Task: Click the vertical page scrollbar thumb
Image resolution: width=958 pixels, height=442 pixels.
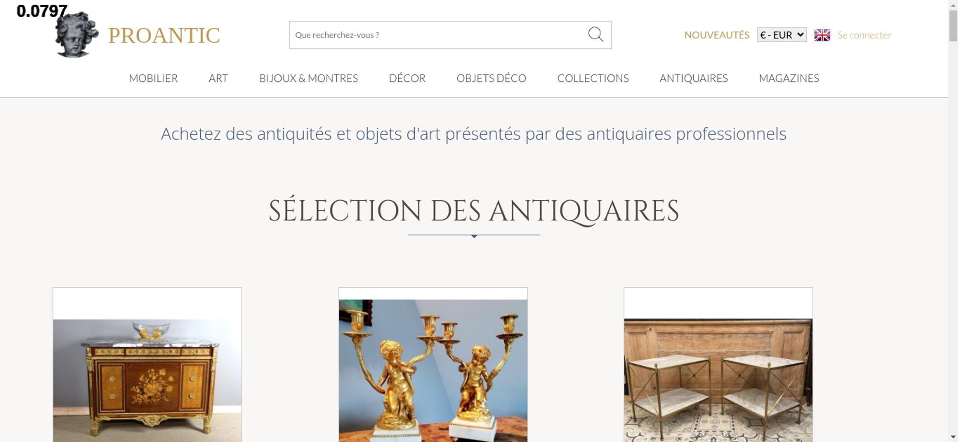Action: (x=953, y=25)
